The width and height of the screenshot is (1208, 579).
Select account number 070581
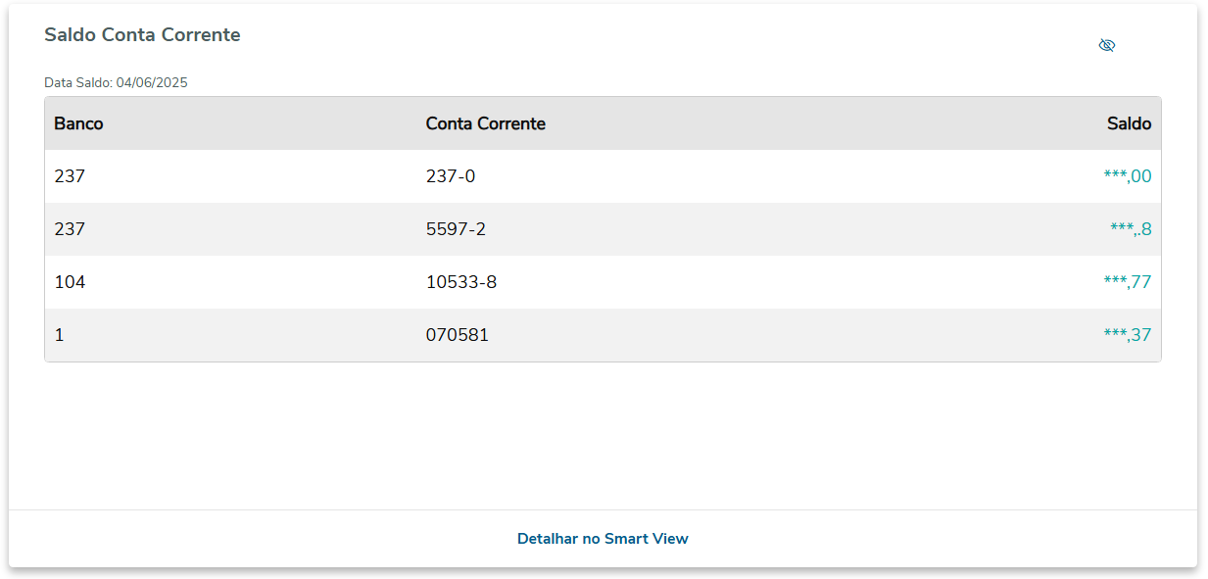[x=458, y=335]
